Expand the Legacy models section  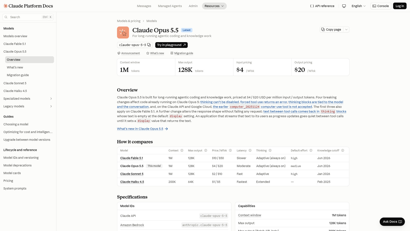(x=51, y=106)
